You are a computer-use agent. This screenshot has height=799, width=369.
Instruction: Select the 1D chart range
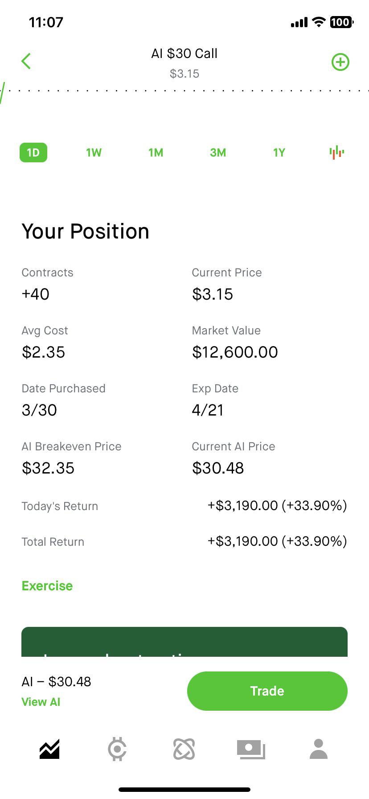[x=33, y=152]
